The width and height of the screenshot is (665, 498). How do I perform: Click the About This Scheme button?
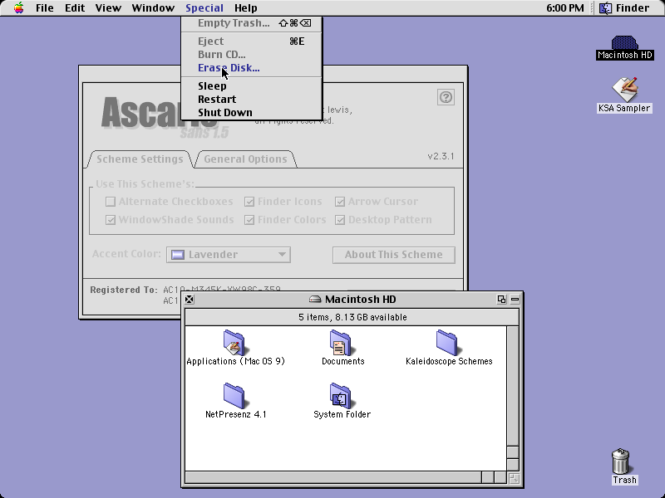click(393, 255)
